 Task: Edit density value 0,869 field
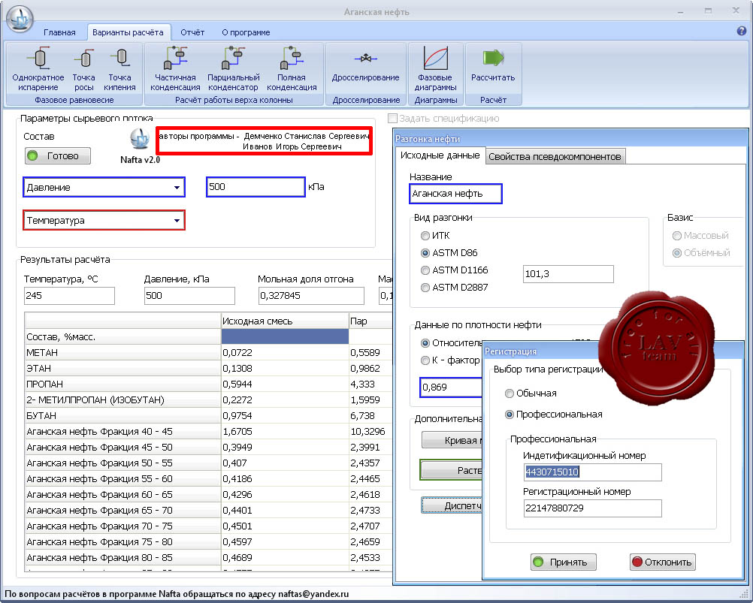451,387
